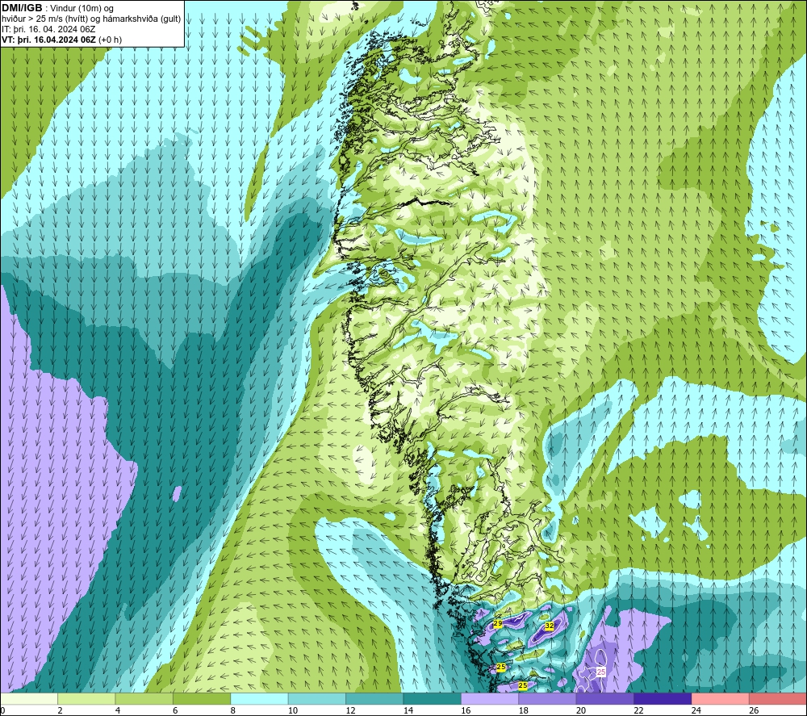Click the 12–14 m/s teal legend swatch
Viewport: 807px width, 716px height.
tap(374, 699)
